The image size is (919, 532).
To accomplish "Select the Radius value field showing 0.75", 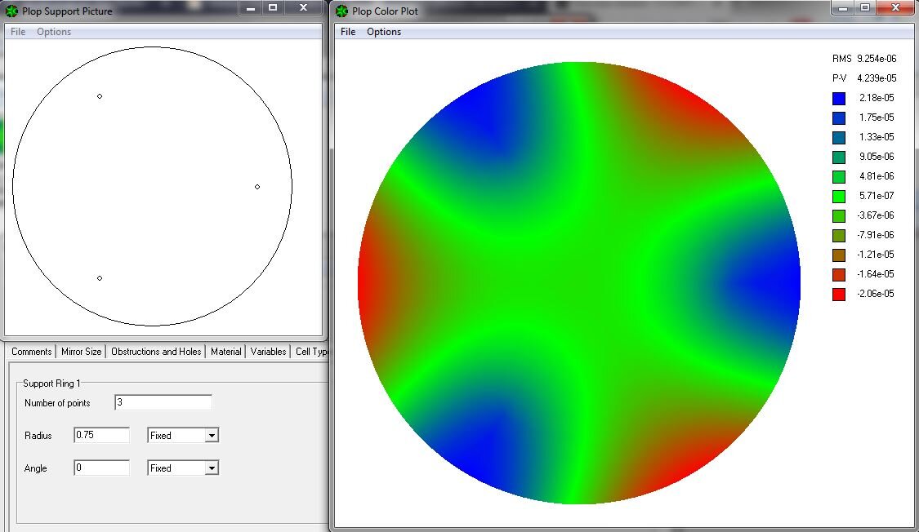I will pyautogui.click(x=101, y=435).
